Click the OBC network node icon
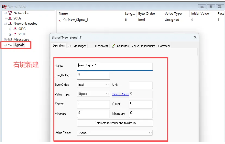Image resolution: width=225 pixels, height=144 pixels. click(x=15, y=29)
